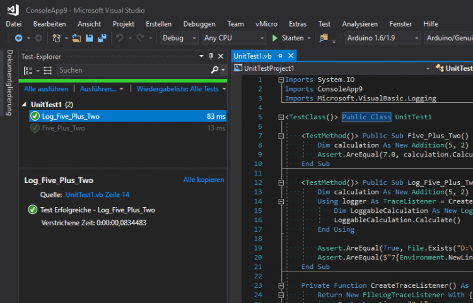The width and height of the screenshot is (473, 303).
Task: Pin the Test-Explorer panel
Action: (211, 56)
